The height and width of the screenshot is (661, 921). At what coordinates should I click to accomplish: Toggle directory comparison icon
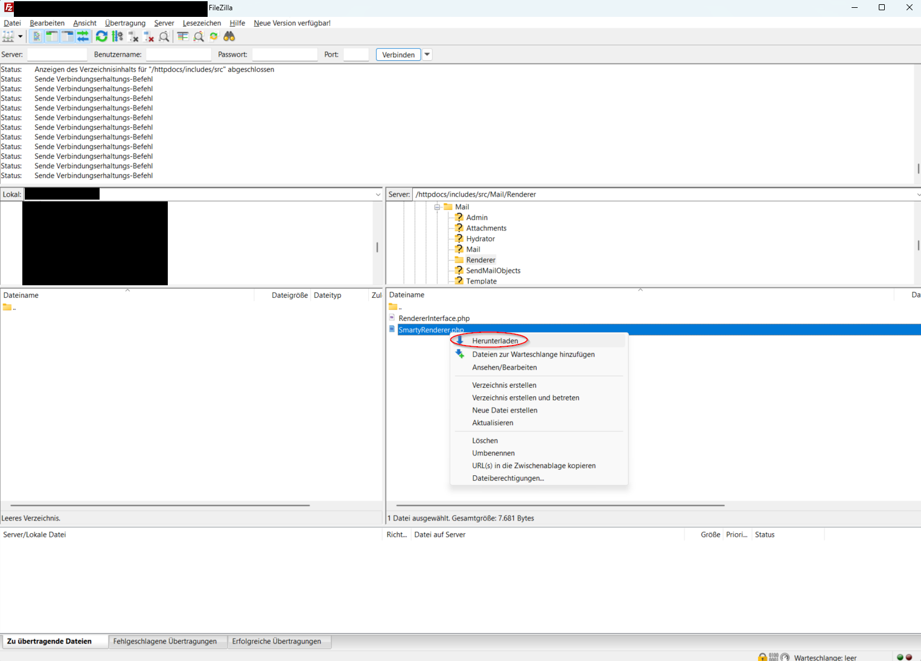tap(199, 37)
